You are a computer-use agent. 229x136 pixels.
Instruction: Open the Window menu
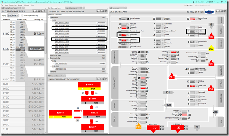(27, 5)
